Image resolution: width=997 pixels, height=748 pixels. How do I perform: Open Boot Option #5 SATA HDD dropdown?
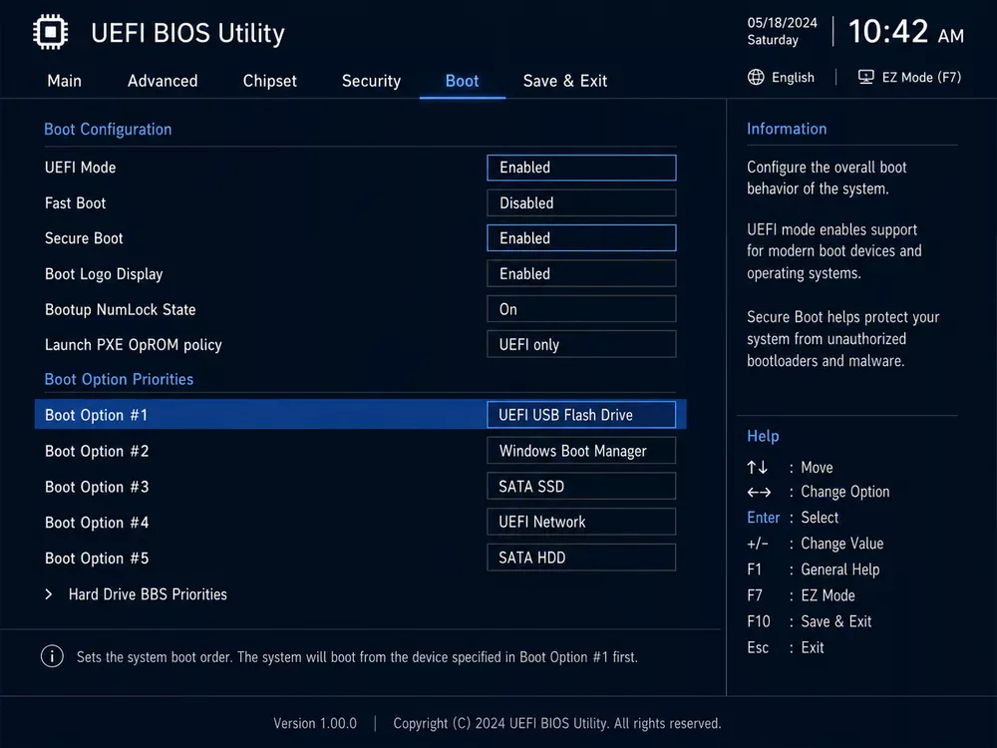click(581, 558)
